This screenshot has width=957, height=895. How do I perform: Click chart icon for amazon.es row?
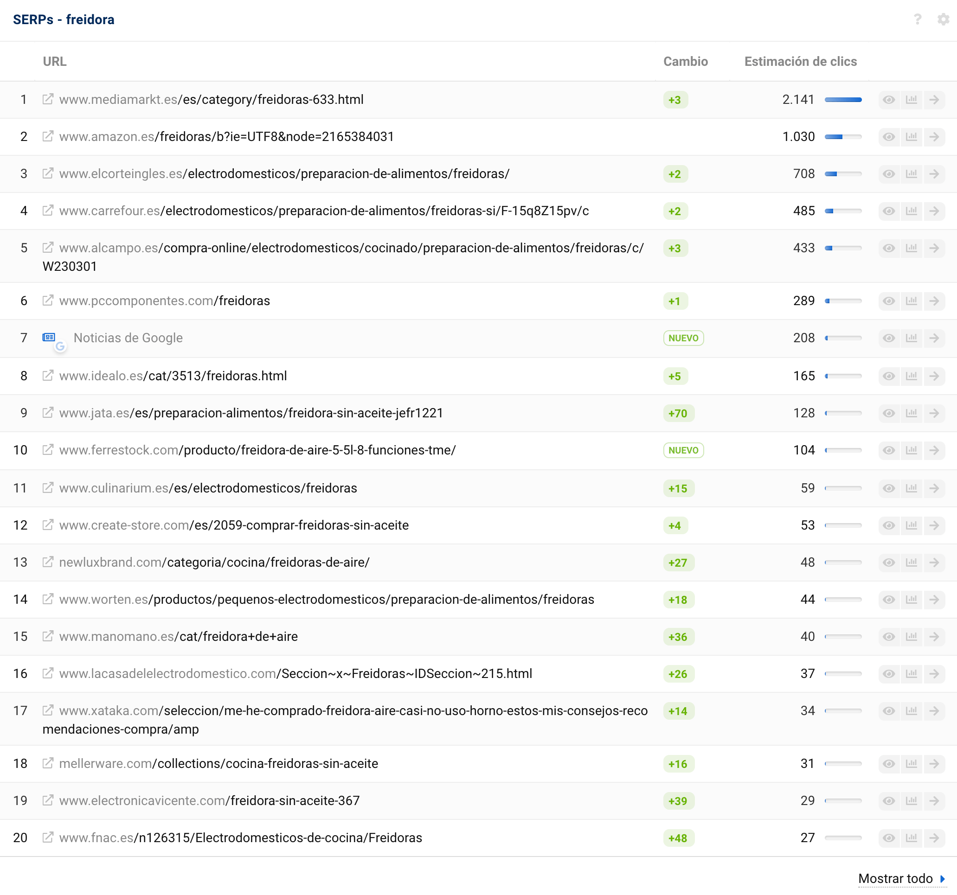(911, 137)
